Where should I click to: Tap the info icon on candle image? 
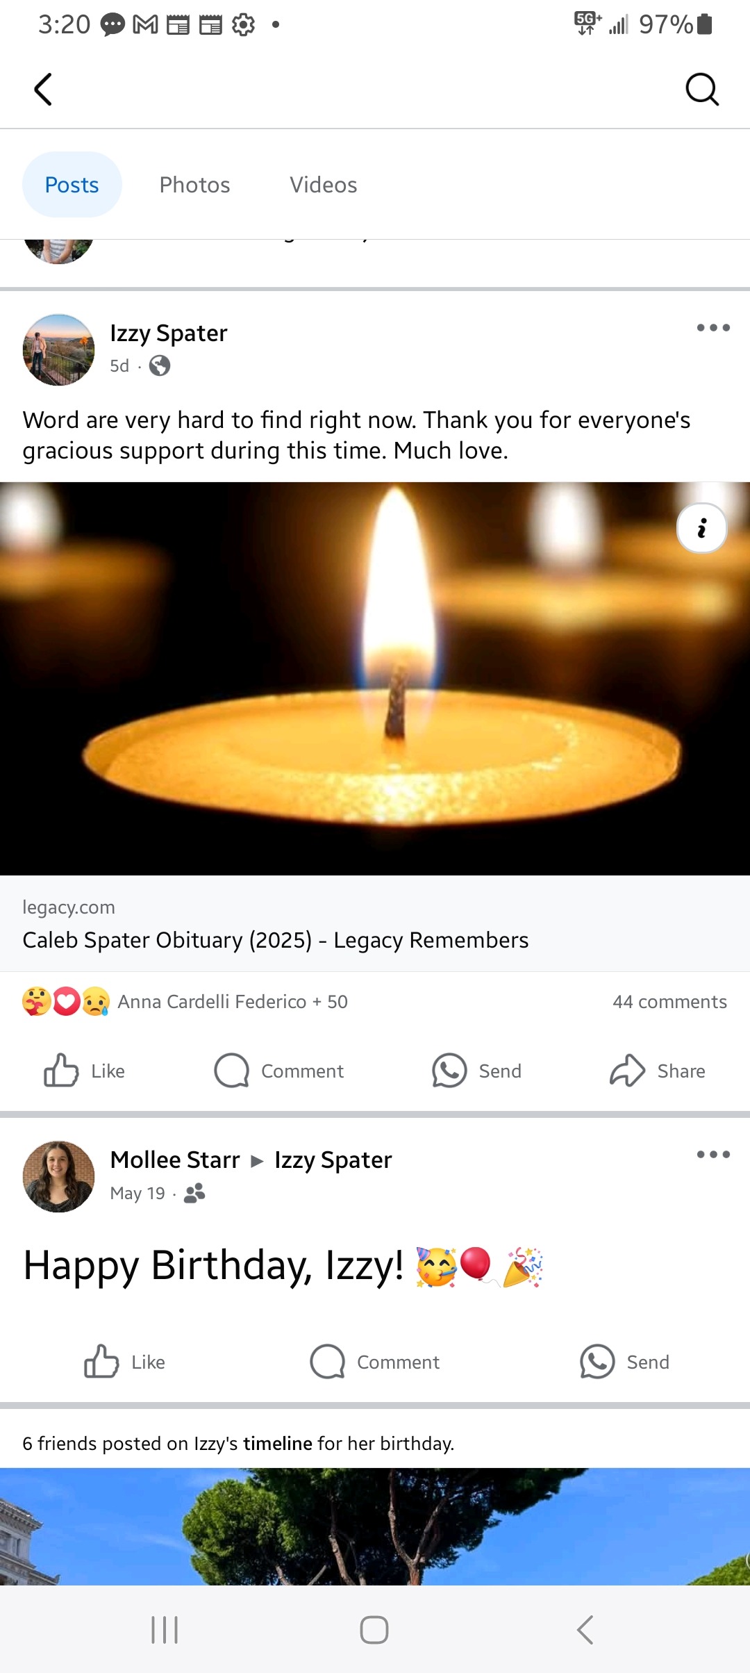pos(701,528)
